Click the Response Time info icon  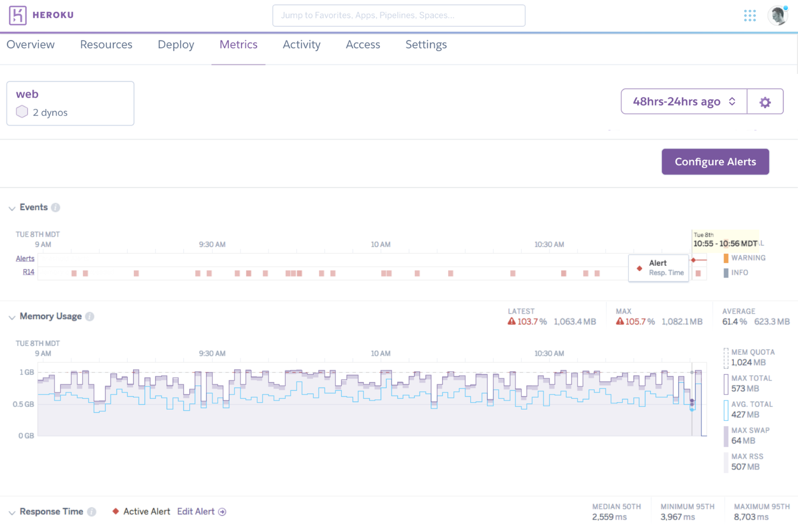coord(92,512)
